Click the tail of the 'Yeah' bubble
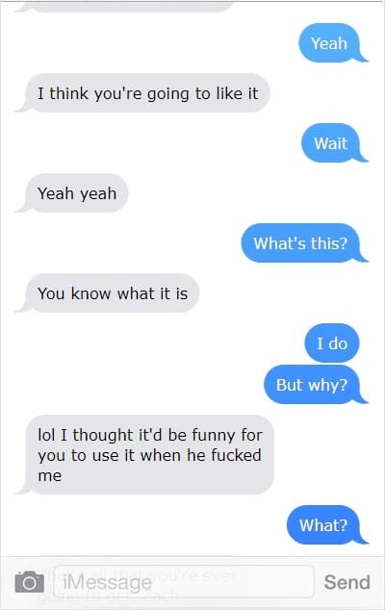Viewport: 385px width, 610px height. pos(361,58)
